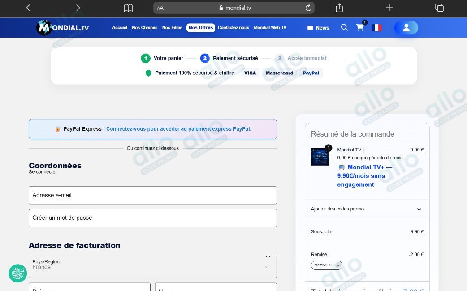Screen dimensions: 467x291
Task: Open the Safari share sheet icon
Action: pos(339,8)
